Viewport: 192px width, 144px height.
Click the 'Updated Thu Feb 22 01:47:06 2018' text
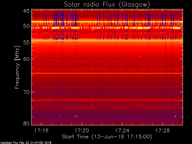(x=26, y=143)
